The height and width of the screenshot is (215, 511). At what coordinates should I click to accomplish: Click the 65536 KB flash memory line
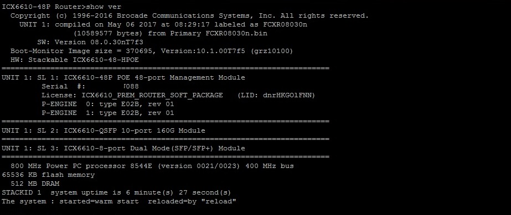click(x=48, y=175)
